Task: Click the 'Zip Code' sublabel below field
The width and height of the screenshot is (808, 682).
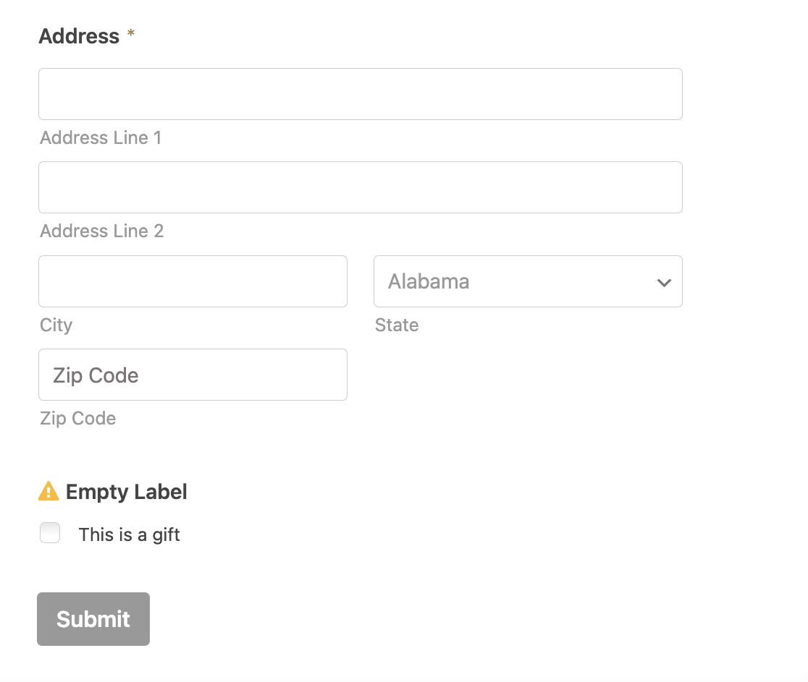Action: point(77,419)
